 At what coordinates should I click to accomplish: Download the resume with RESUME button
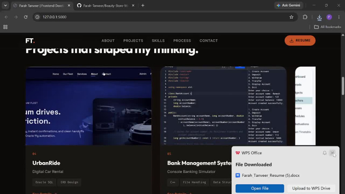point(300,40)
